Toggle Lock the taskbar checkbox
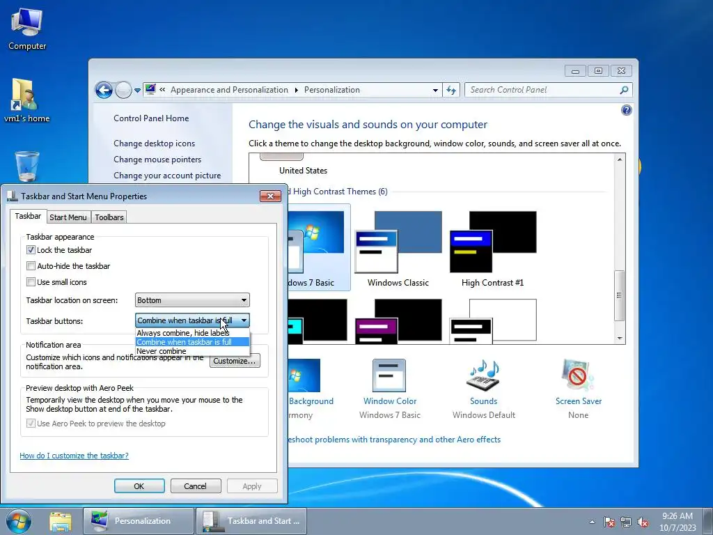Viewport: 713px width, 535px height. (x=31, y=250)
